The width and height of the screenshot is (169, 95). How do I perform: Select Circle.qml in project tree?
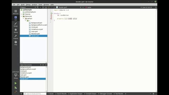click(x=35, y=27)
